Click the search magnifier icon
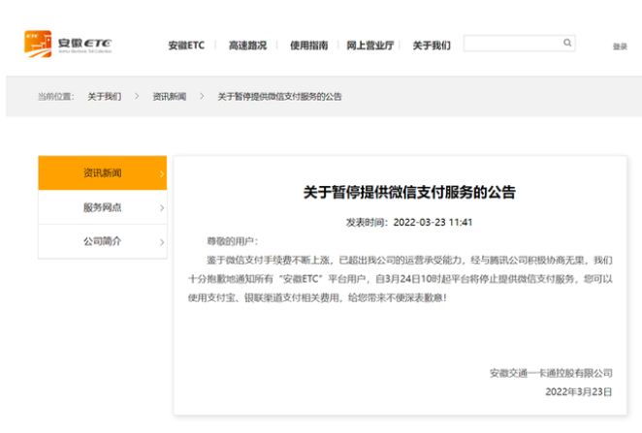Screen dimensions: 642x433 [567, 43]
